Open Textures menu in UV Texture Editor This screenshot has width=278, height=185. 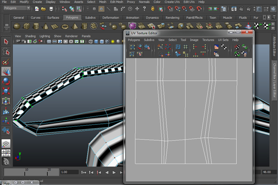208,40
